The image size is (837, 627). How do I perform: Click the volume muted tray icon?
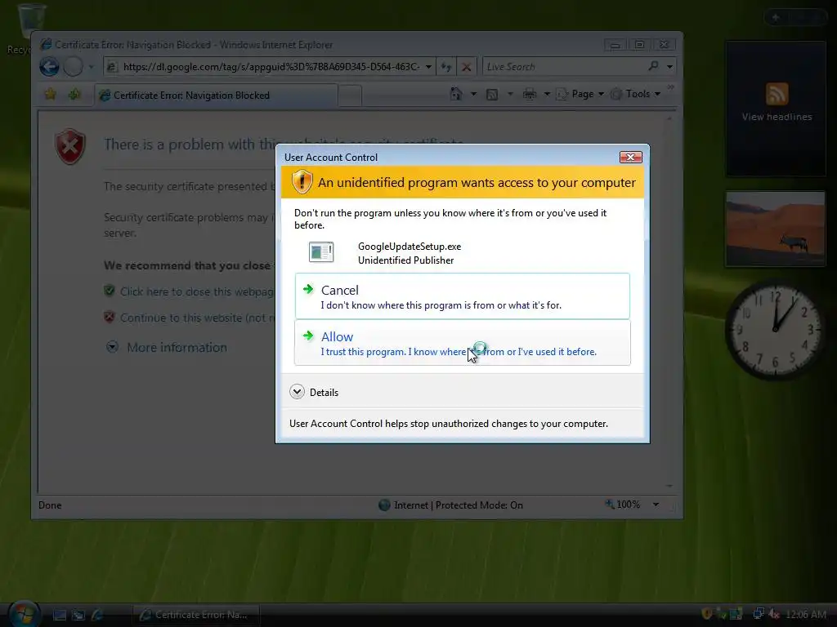[x=775, y=614]
